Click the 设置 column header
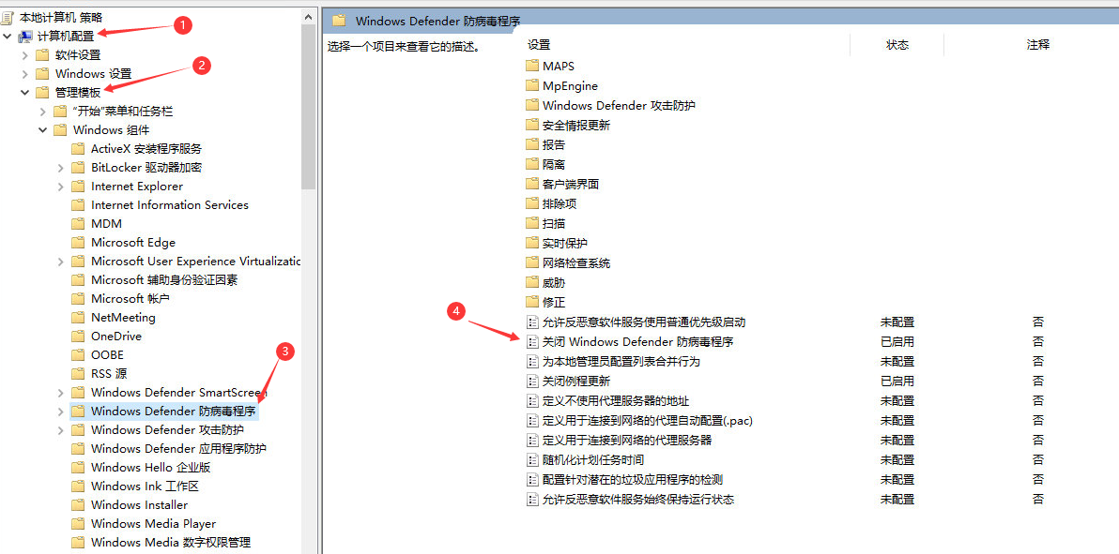This screenshot has height=554, width=1119. tap(539, 45)
